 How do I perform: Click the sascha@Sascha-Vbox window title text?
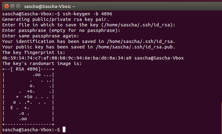click(x=50, y=6)
